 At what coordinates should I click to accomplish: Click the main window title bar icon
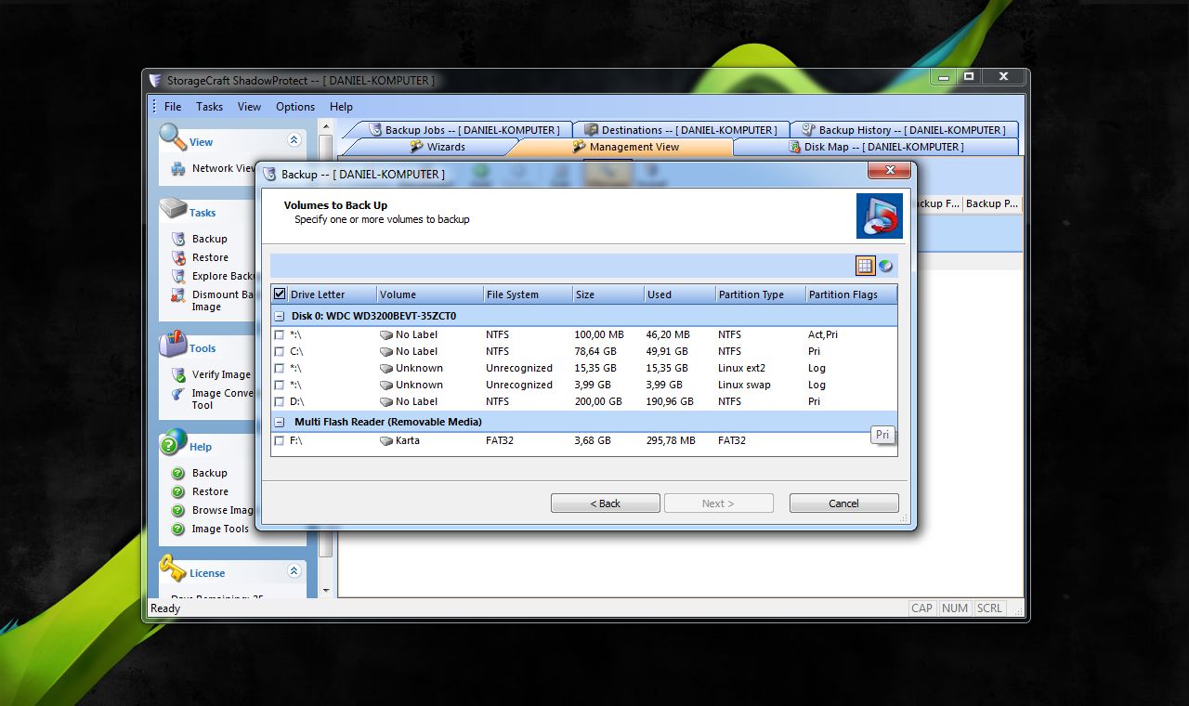click(x=156, y=80)
